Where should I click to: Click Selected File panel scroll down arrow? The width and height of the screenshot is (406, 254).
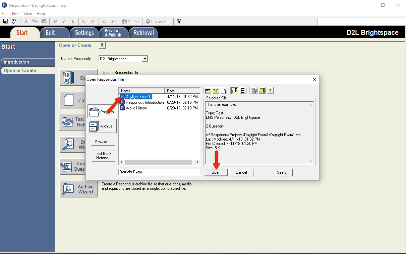pyautogui.click(x=310, y=161)
